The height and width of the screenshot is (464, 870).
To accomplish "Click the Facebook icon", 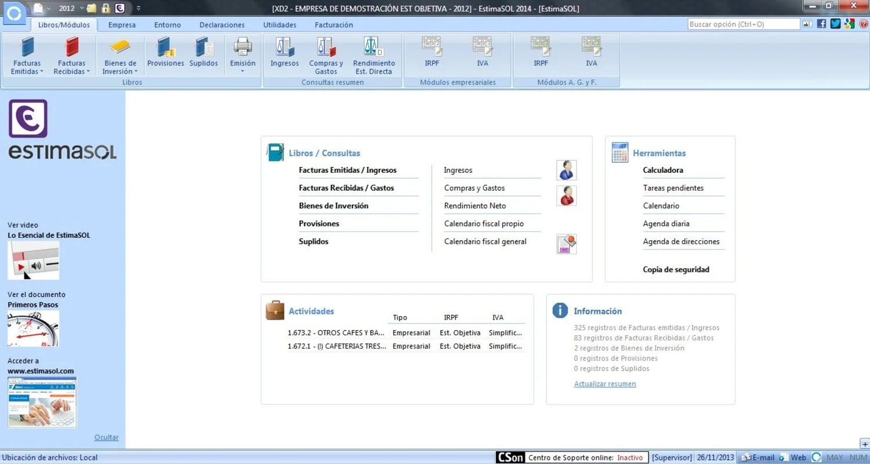I will (821, 24).
